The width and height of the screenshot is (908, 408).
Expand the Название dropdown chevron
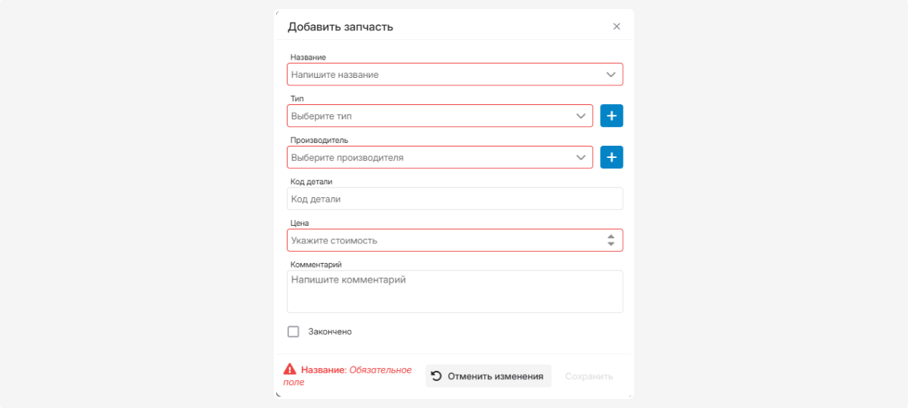[x=611, y=75]
